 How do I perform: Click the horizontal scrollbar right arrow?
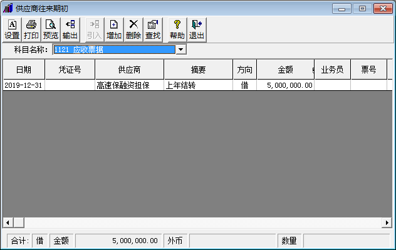pyautogui.click(x=387, y=222)
